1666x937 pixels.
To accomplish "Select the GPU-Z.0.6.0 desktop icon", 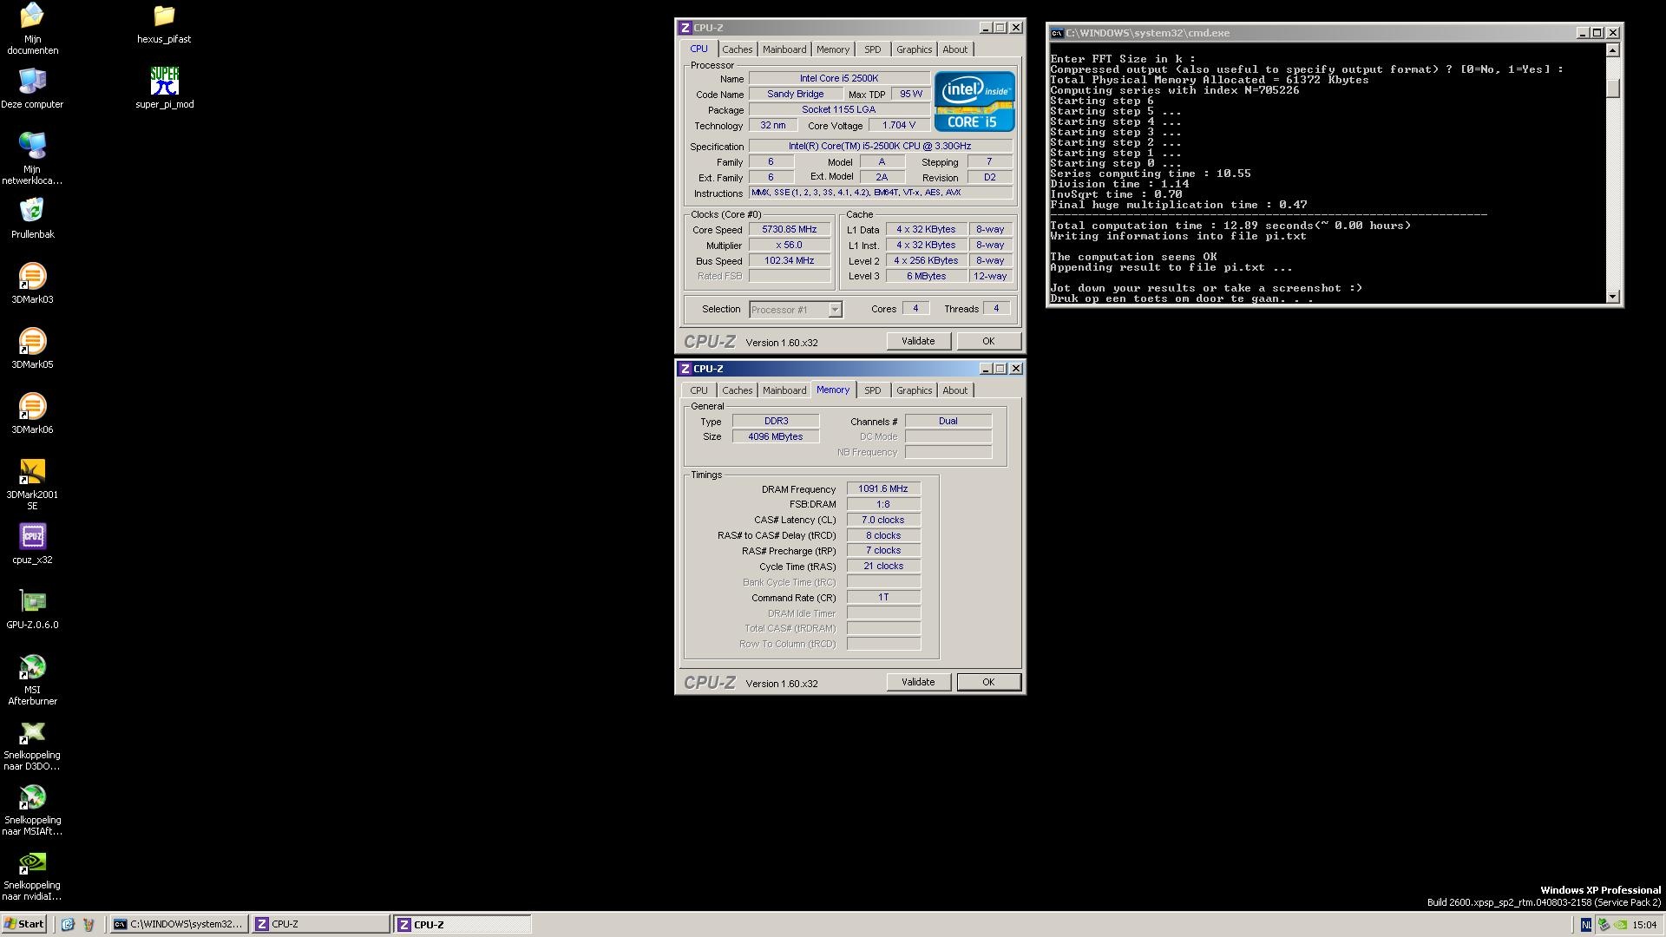I will click(x=32, y=602).
